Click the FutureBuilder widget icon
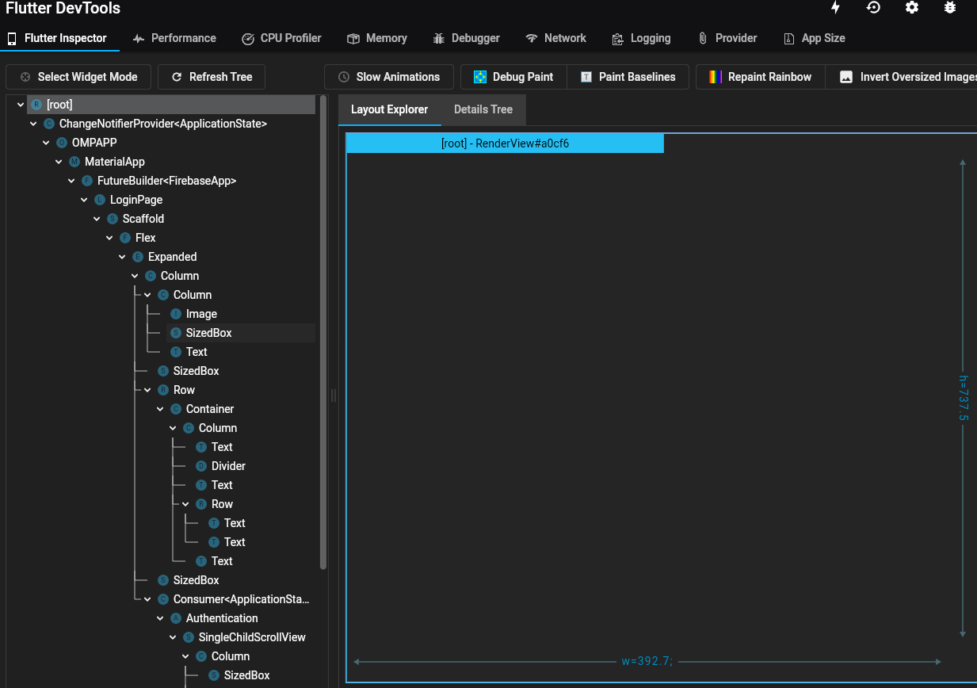The image size is (977, 688). pyautogui.click(x=87, y=181)
